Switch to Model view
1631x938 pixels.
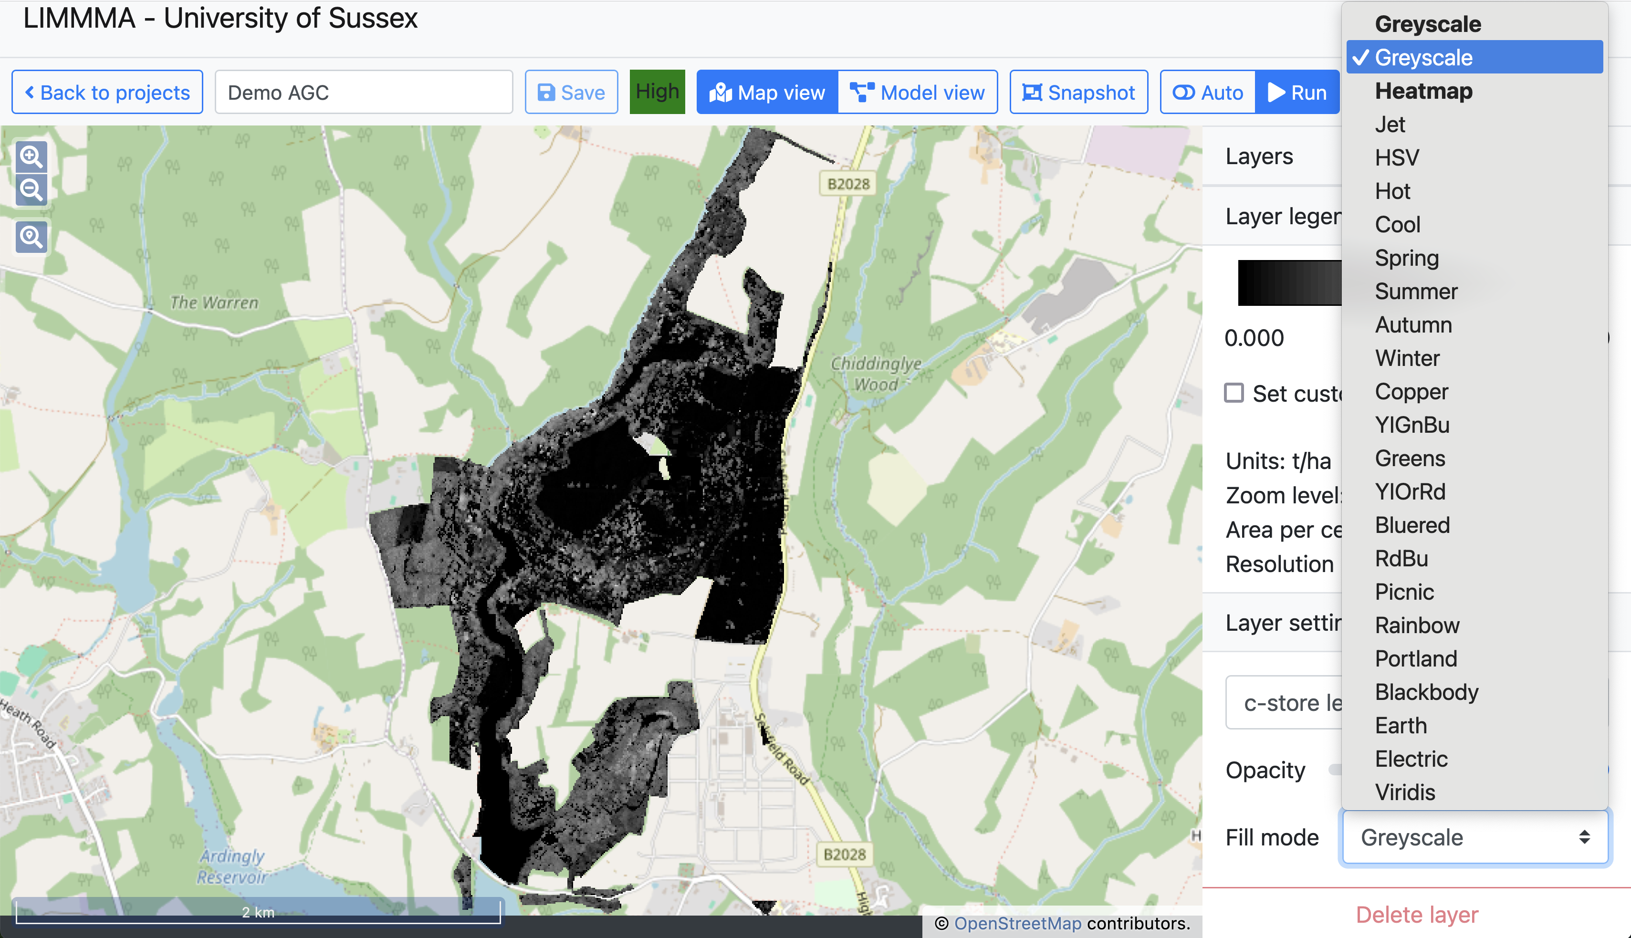point(917,93)
